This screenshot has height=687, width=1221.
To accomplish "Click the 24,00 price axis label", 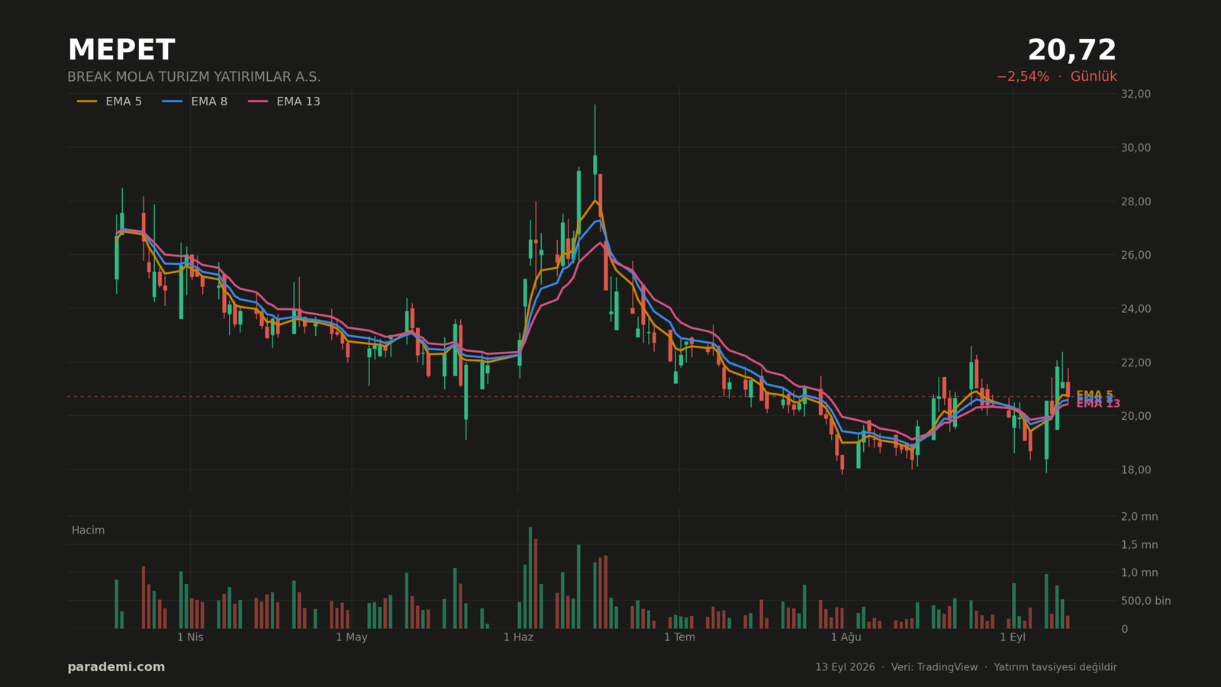I will pyautogui.click(x=1136, y=308).
